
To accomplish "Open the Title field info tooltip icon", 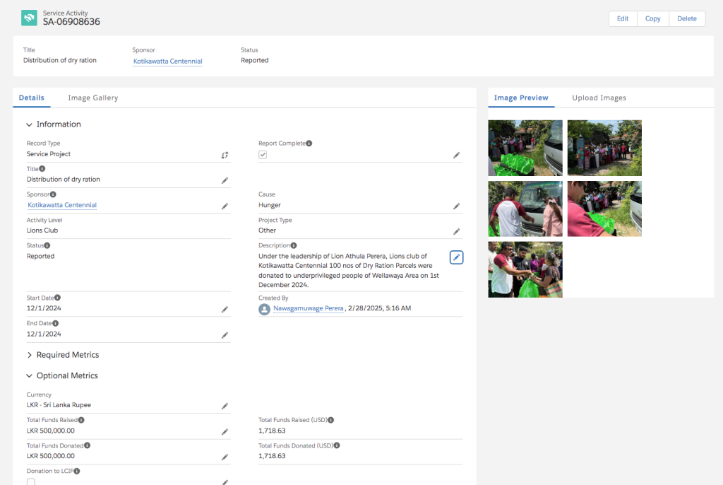I will [x=42, y=168].
